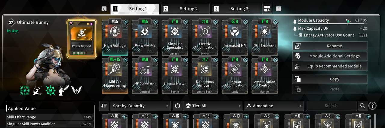This screenshot has height=128, width=385.
Task: Open the help question mark icon
Action: pos(372,106)
